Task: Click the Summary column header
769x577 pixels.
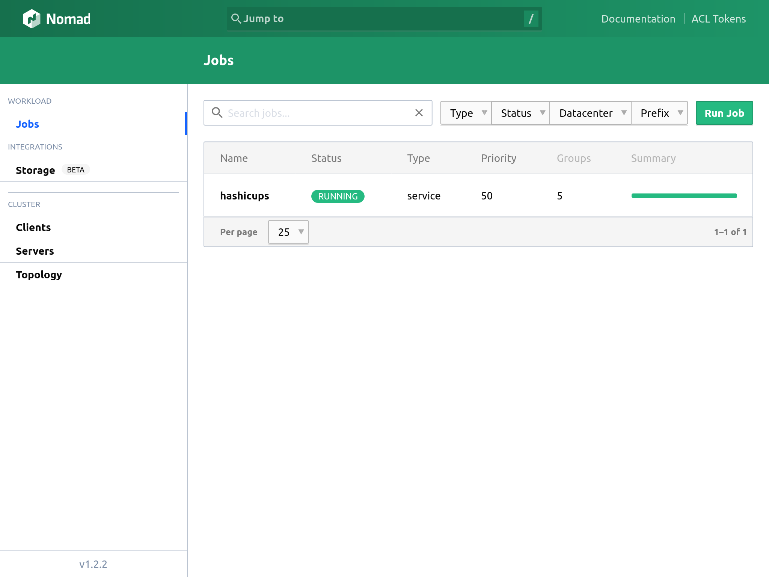Action: (x=653, y=159)
